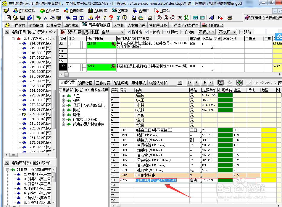
Task: Click the 计算 button
Action: (91, 32)
